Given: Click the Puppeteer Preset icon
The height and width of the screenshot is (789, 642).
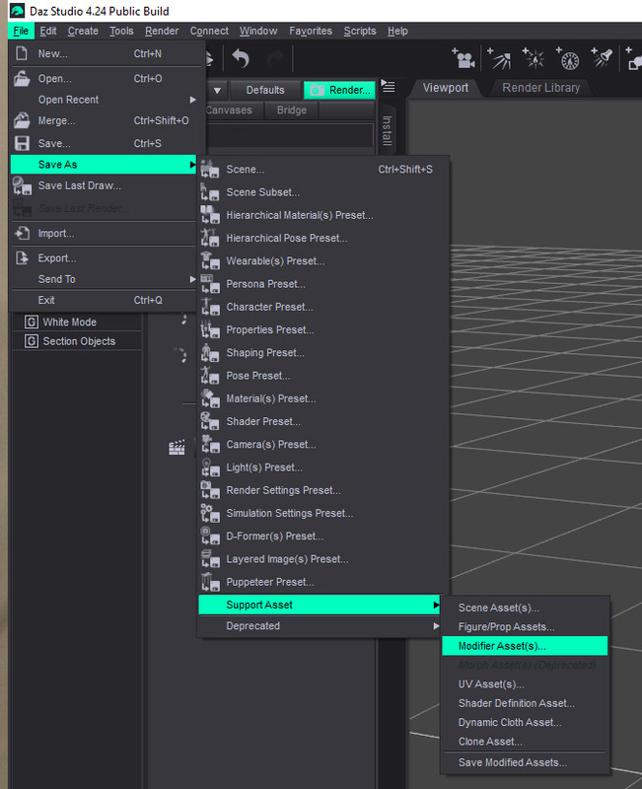Looking at the screenshot, I should (x=210, y=582).
